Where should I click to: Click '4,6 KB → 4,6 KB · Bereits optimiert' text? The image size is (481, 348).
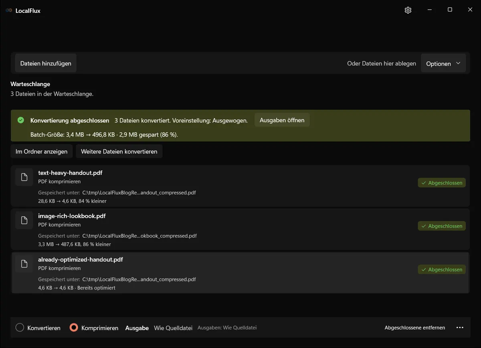77,288
